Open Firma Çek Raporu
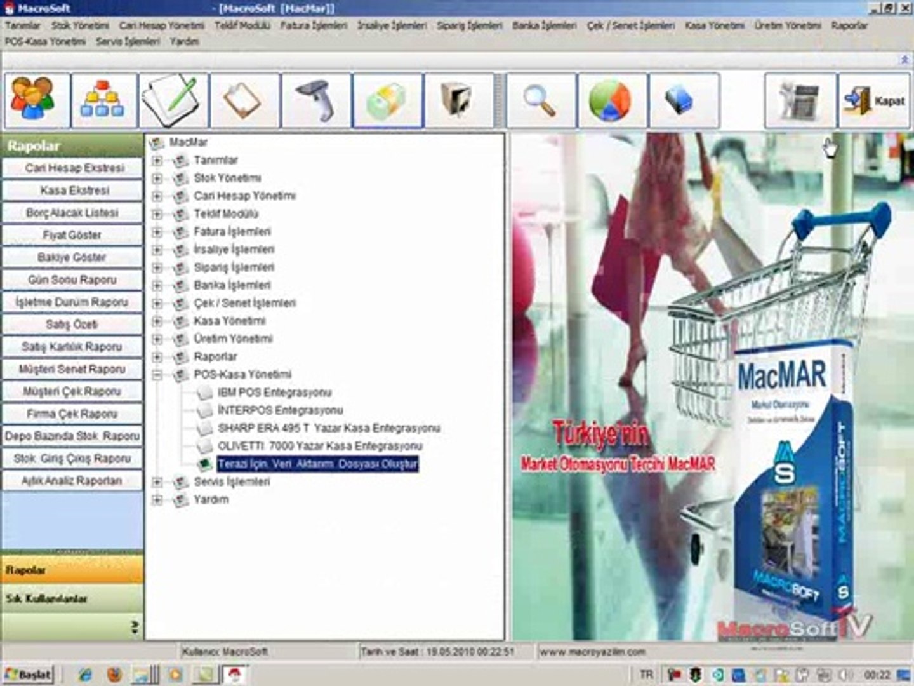The image size is (914, 686). click(x=72, y=414)
